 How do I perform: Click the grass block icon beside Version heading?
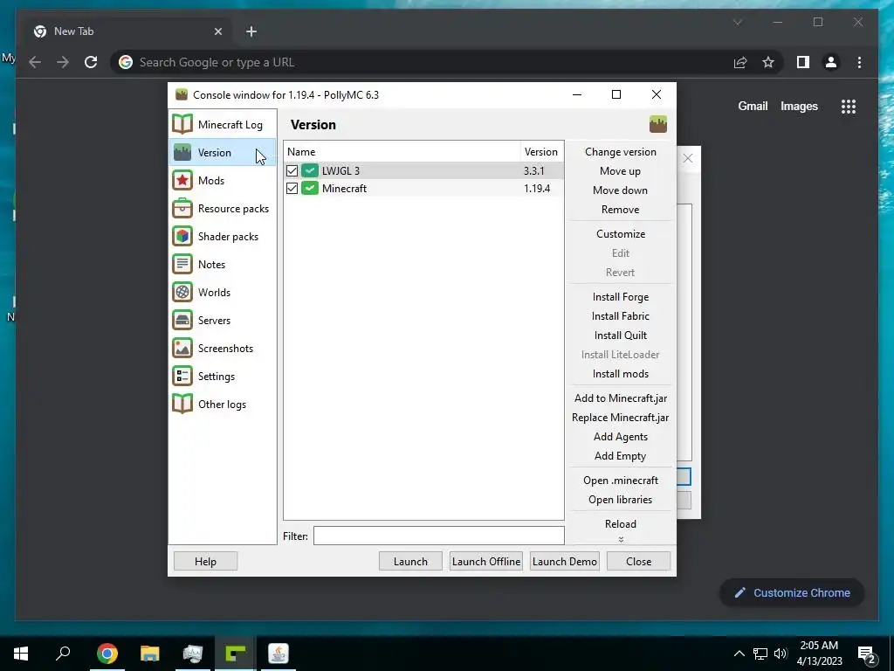tap(658, 124)
